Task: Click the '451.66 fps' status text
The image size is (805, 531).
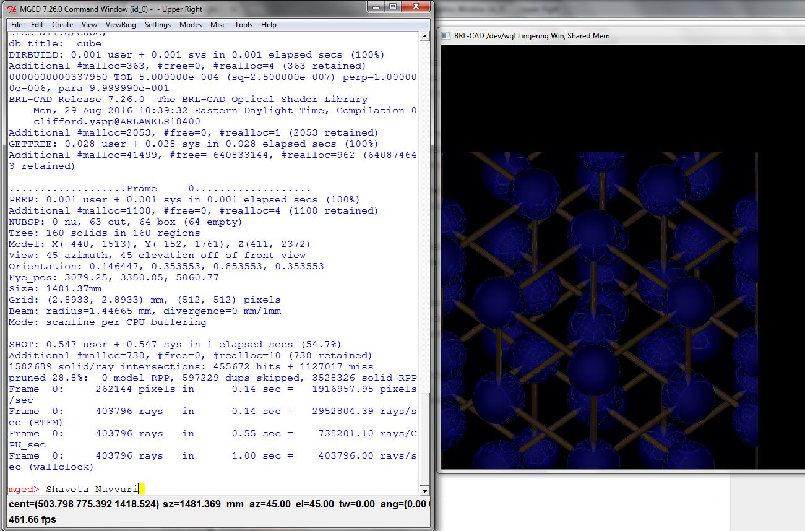Action: point(32,520)
